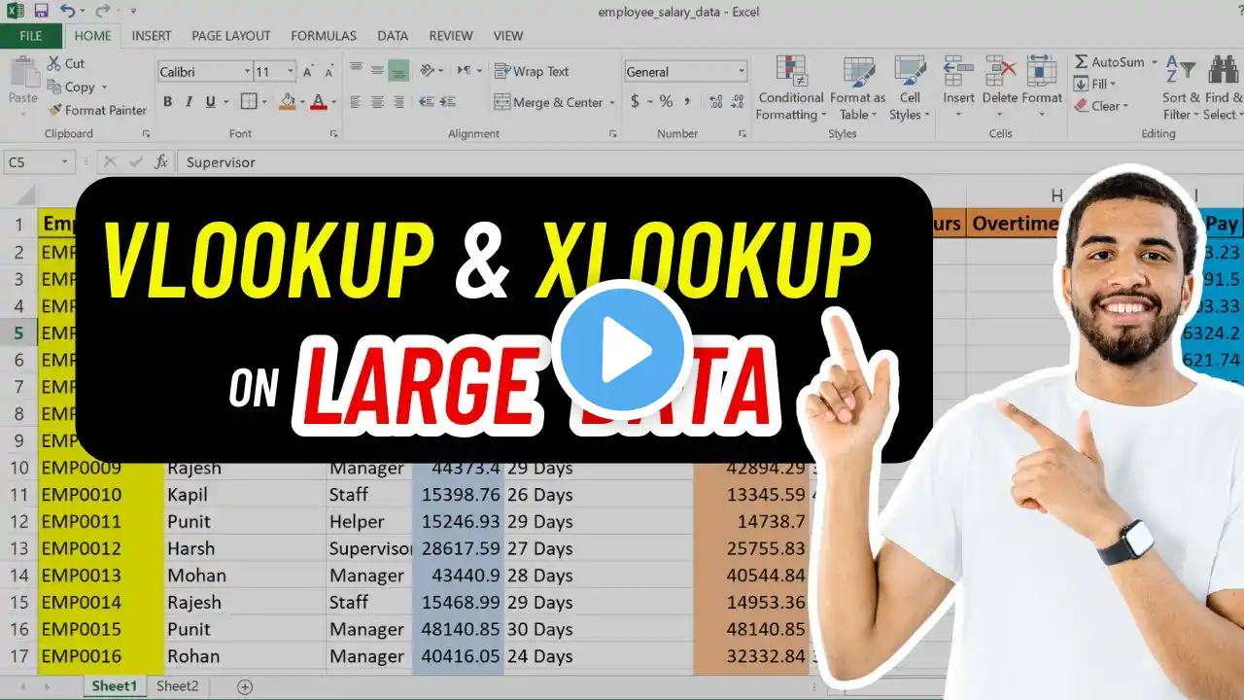Open the Accounting Number Format dollar button
This screenshot has width=1244, height=700.
coord(635,101)
